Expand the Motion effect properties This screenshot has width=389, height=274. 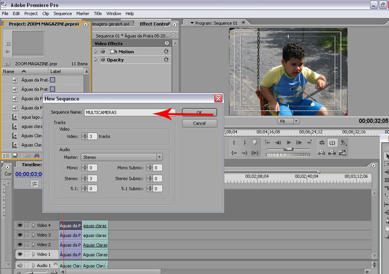(x=97, y=52)
